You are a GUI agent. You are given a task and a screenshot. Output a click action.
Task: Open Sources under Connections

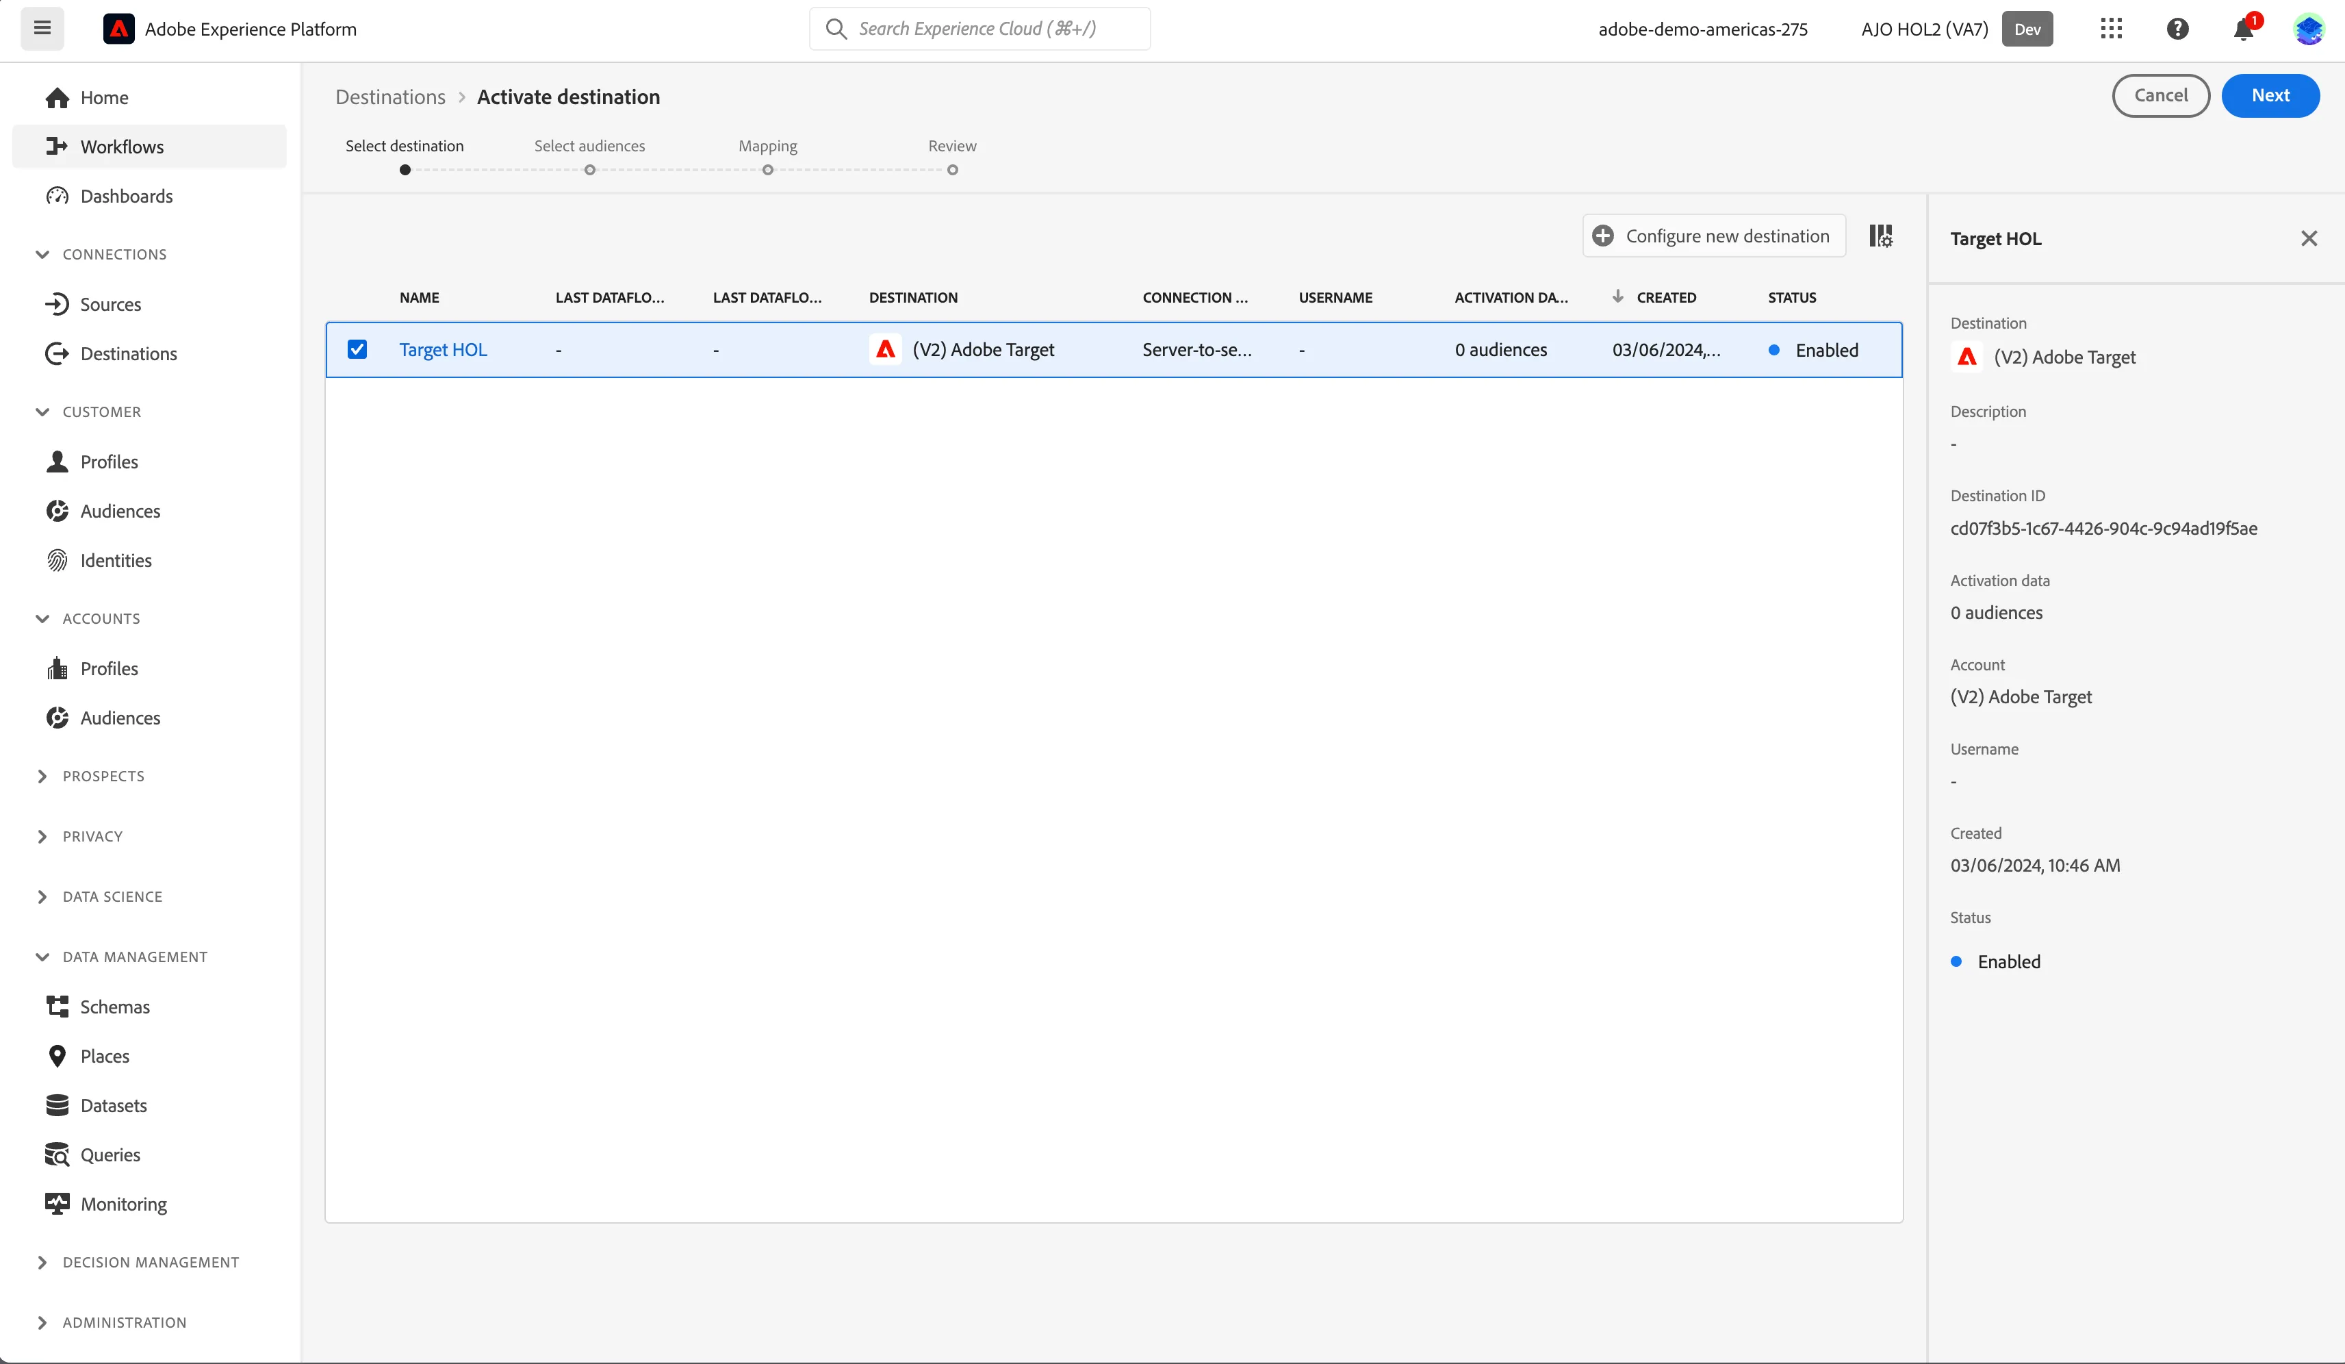(149, 305)
